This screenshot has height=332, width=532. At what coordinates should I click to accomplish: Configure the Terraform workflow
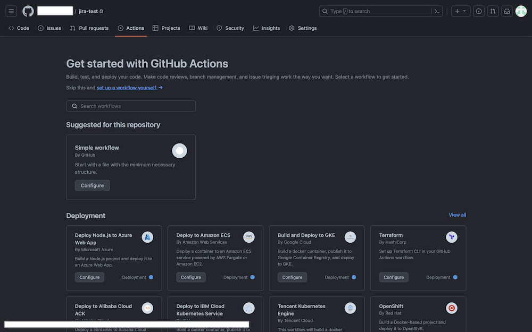click(394, 277)
